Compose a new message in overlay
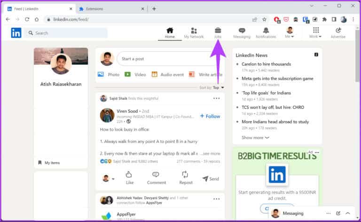Screen dimensions: 361x222 pos(338,213)
